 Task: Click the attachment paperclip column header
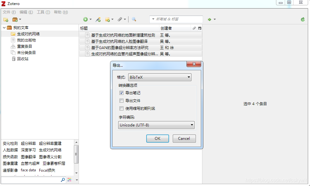194,28
